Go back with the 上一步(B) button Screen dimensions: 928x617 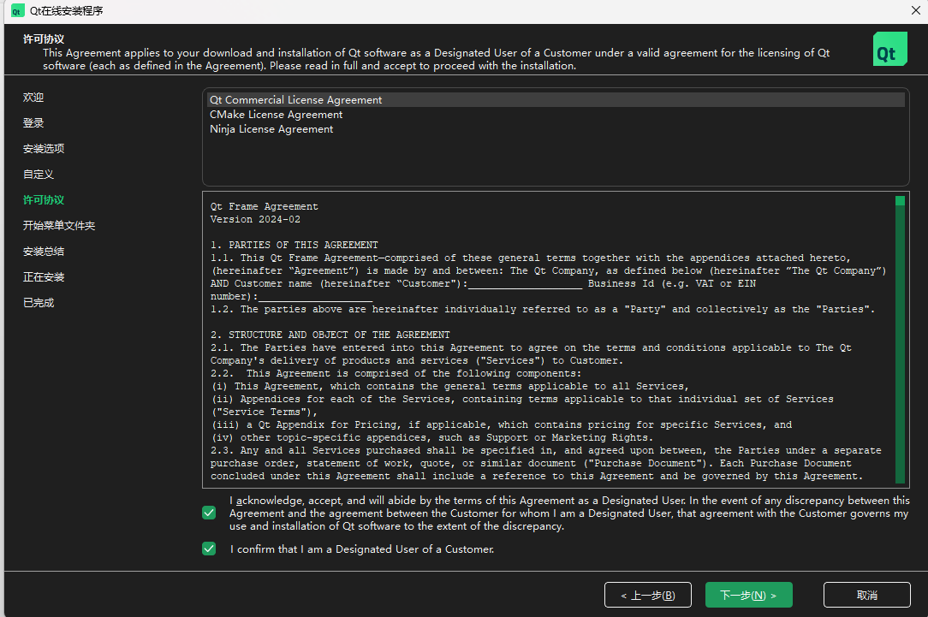click(647, 595)
